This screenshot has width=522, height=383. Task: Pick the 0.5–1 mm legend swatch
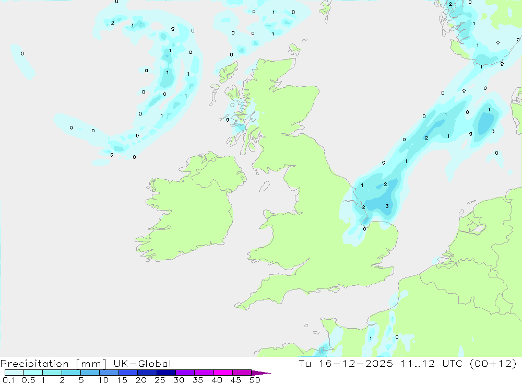point(33,373)
